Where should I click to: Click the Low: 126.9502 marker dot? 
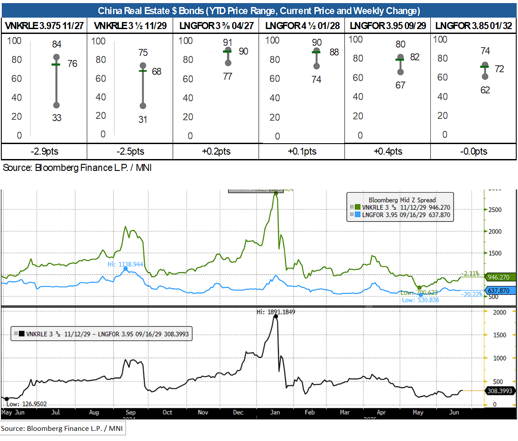coord(6,399)
